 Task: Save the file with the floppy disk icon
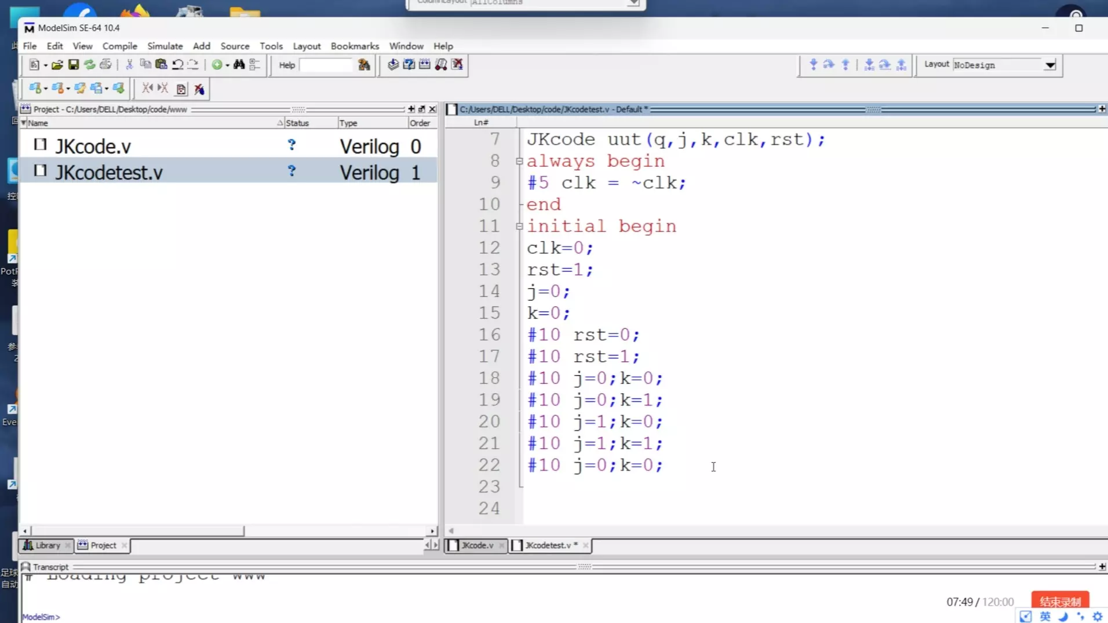tap(73, 65)
